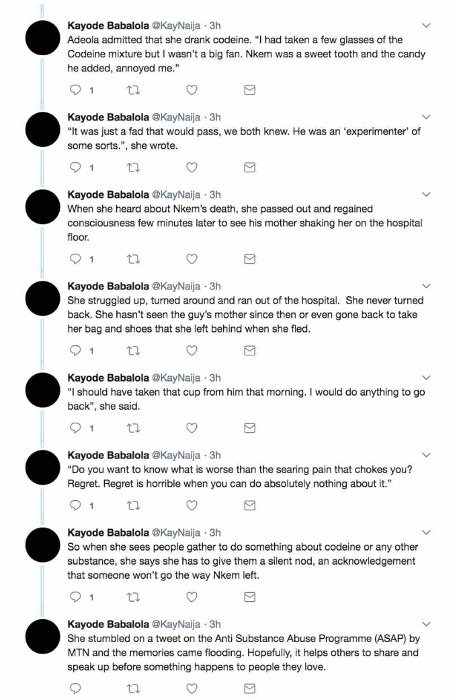Retweet the 'It was just a fad' tweet
Screen dimensions: 457x700
coord(133,168)
